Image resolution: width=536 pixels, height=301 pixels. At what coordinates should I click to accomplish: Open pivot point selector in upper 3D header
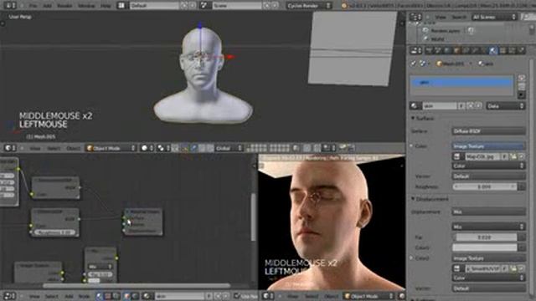162,148
